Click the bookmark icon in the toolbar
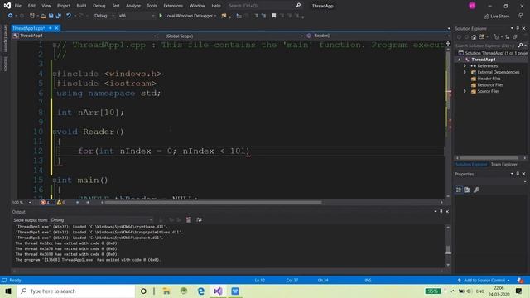 (274, 16)
